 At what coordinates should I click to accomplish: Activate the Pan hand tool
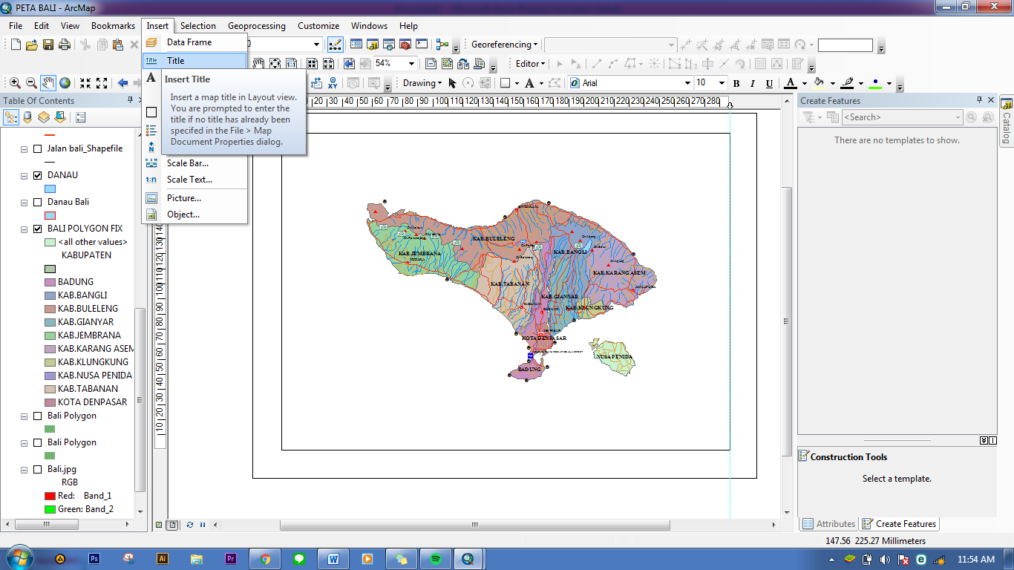click(47, 82)
